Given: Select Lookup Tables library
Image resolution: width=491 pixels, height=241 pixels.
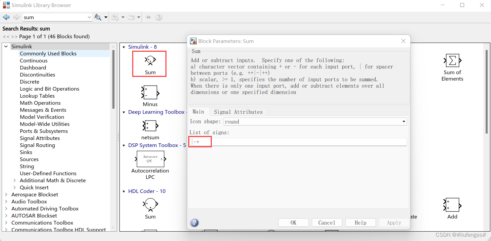Looking at the screenshot, I should 37,96.
